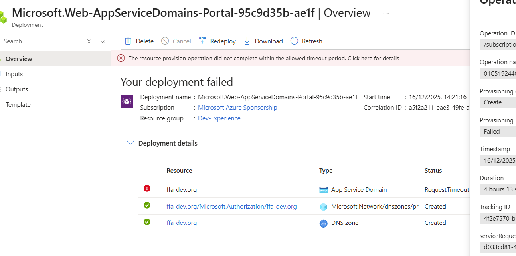Open the Inputs menu item
This screenshot has height=256, width=516.
14,74
